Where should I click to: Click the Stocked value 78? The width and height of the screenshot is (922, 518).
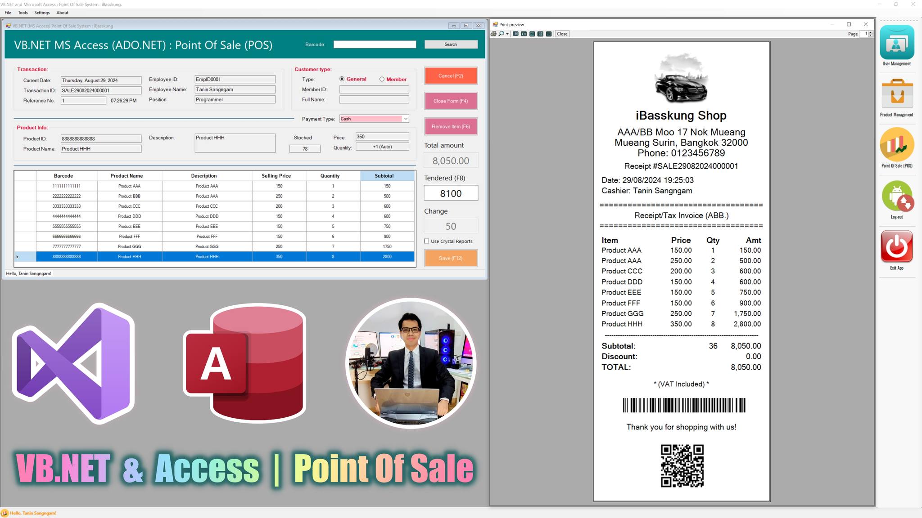pos(305,149)
